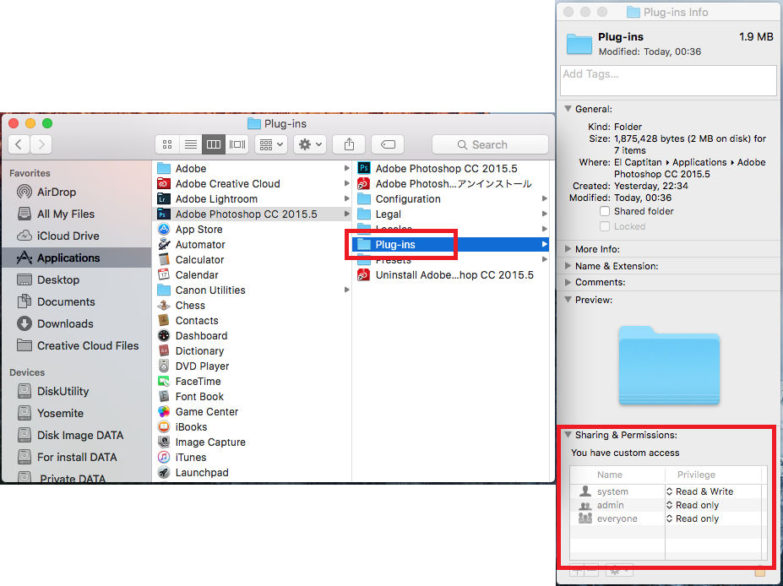Enable the Shared folder checkbox

pyautogui.click(x=605, y=211)
